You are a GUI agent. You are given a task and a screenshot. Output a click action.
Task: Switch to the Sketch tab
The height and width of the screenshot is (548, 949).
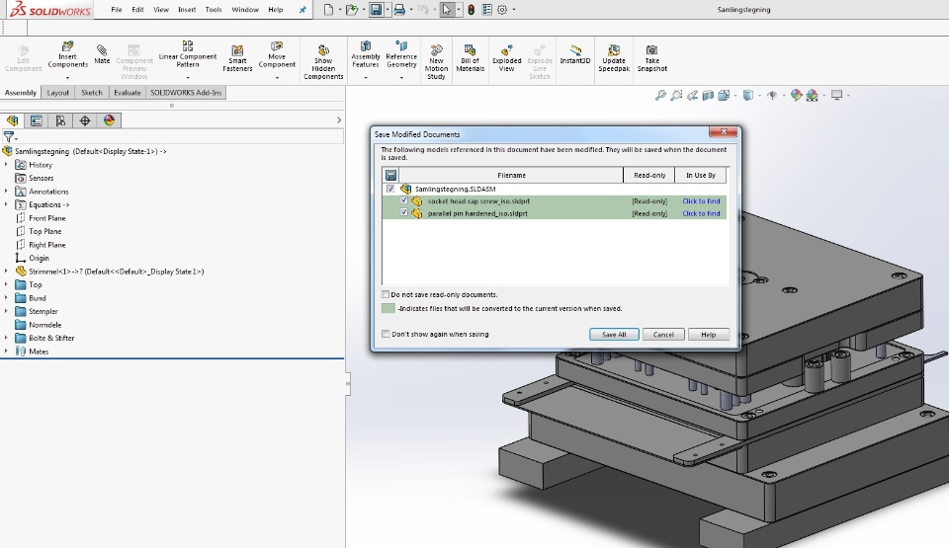coord(92,93)
